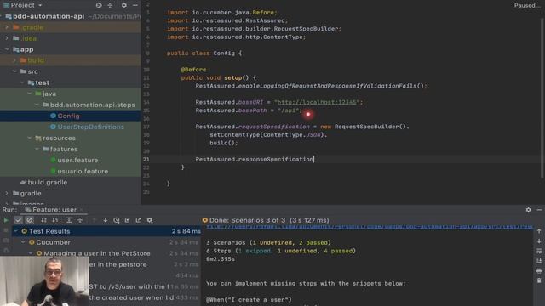Open UserStepDefinitions class

(x=91, y=127)
